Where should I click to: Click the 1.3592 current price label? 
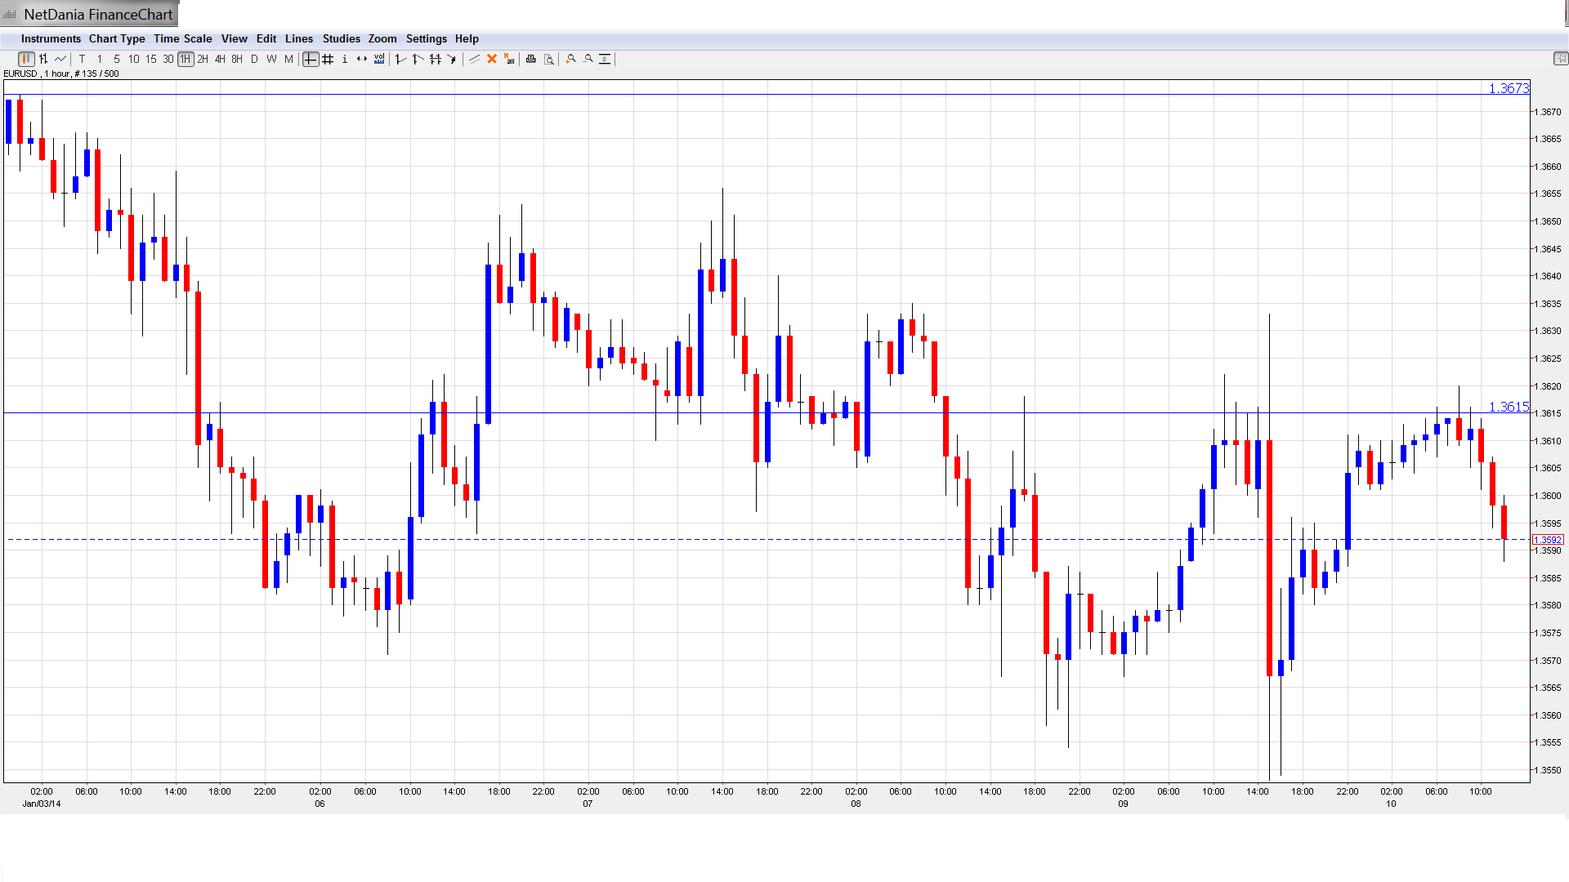pos(1547,540)
